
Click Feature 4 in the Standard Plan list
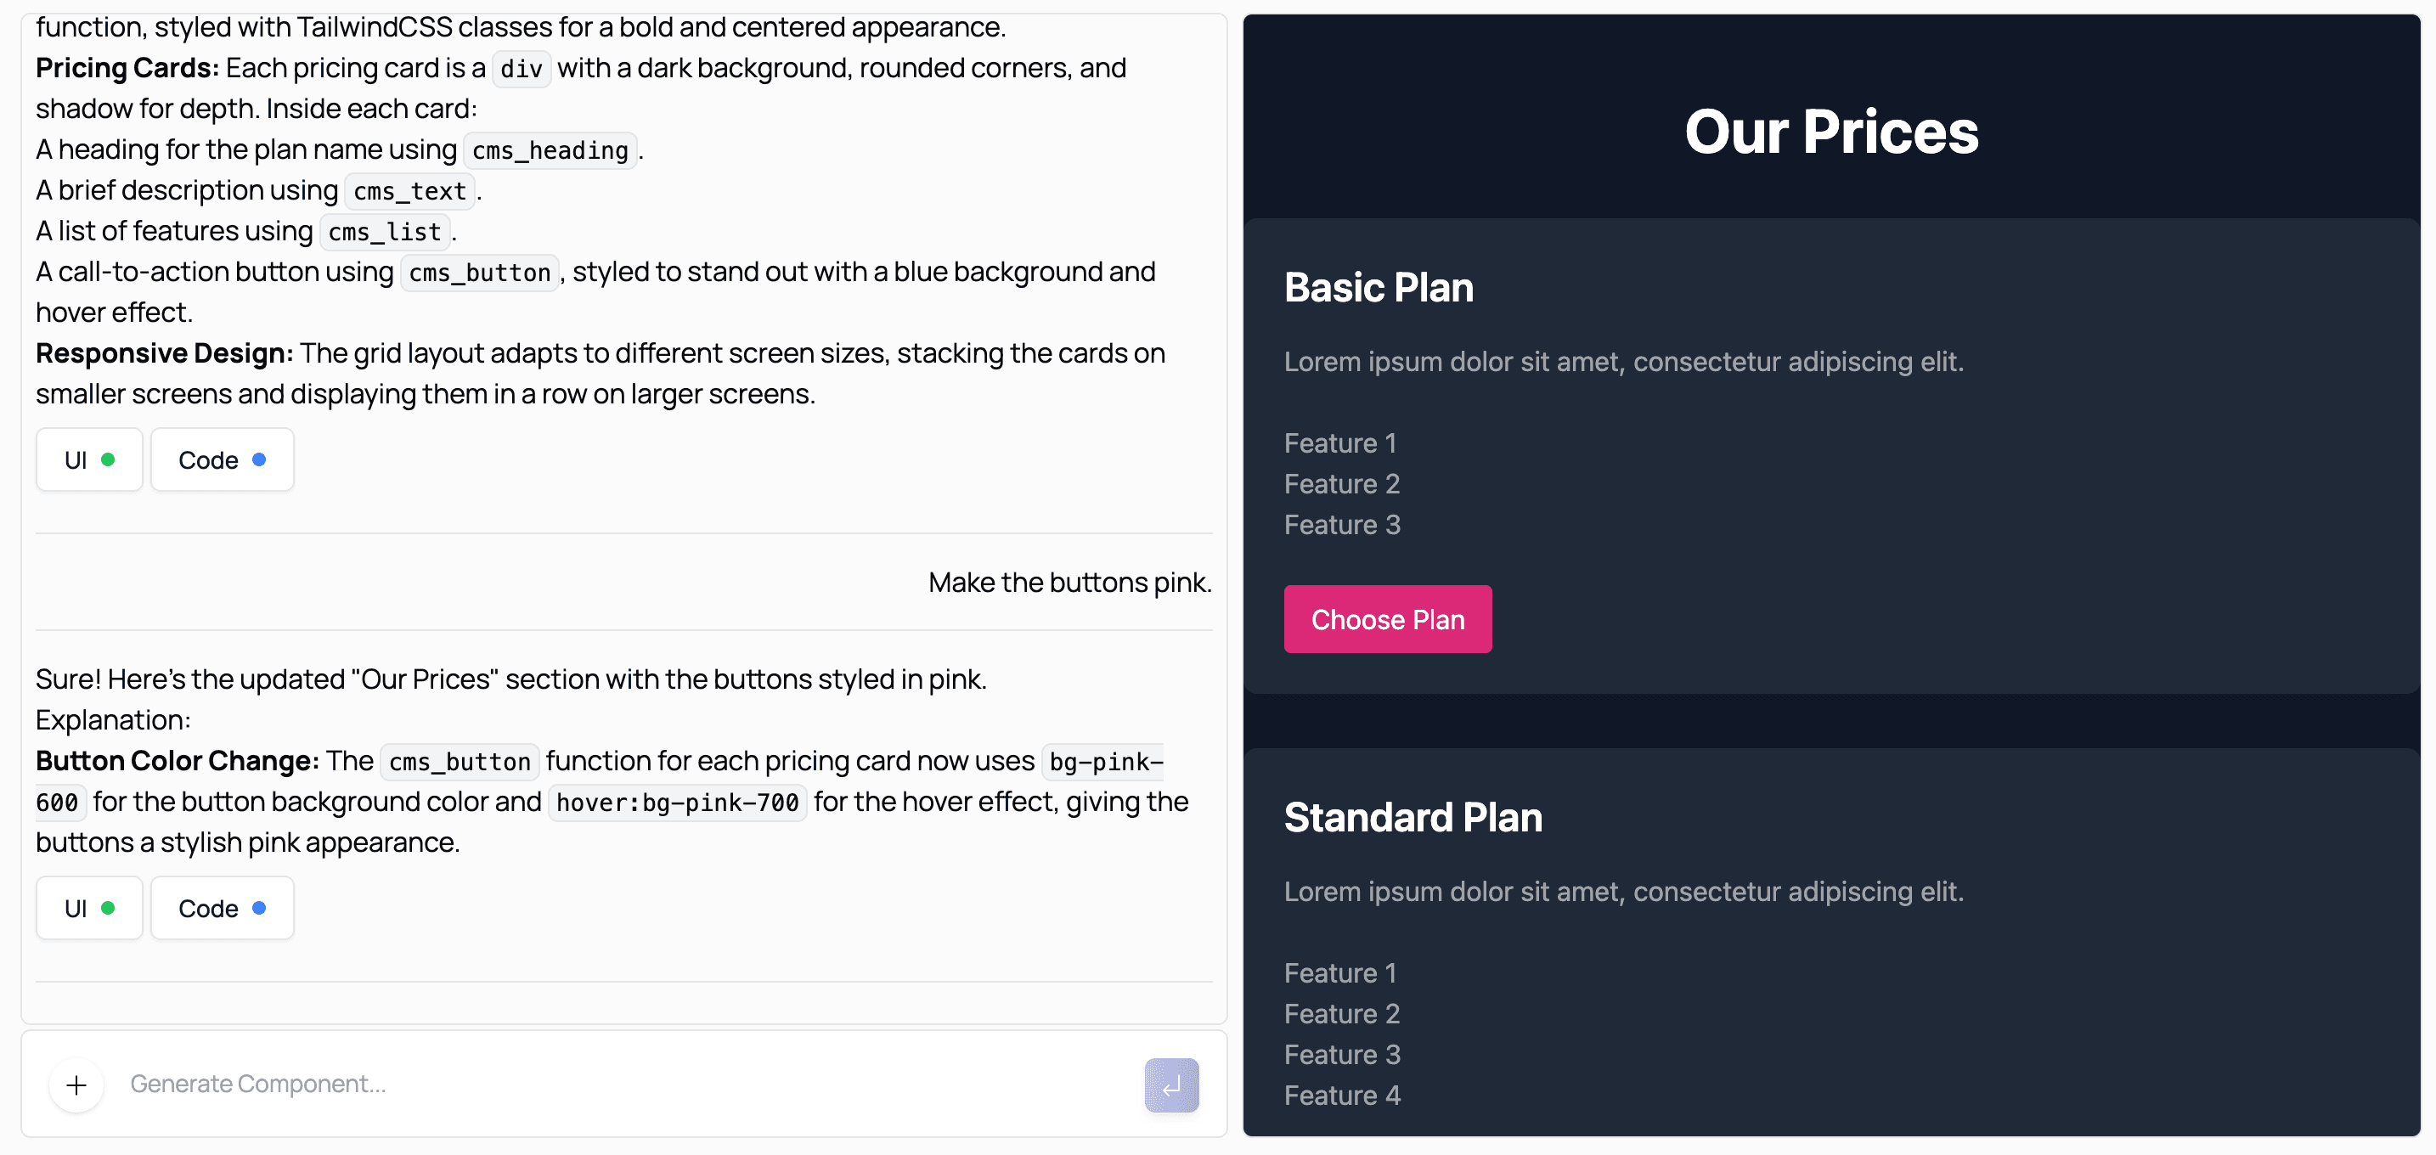click(1341, 1096)
